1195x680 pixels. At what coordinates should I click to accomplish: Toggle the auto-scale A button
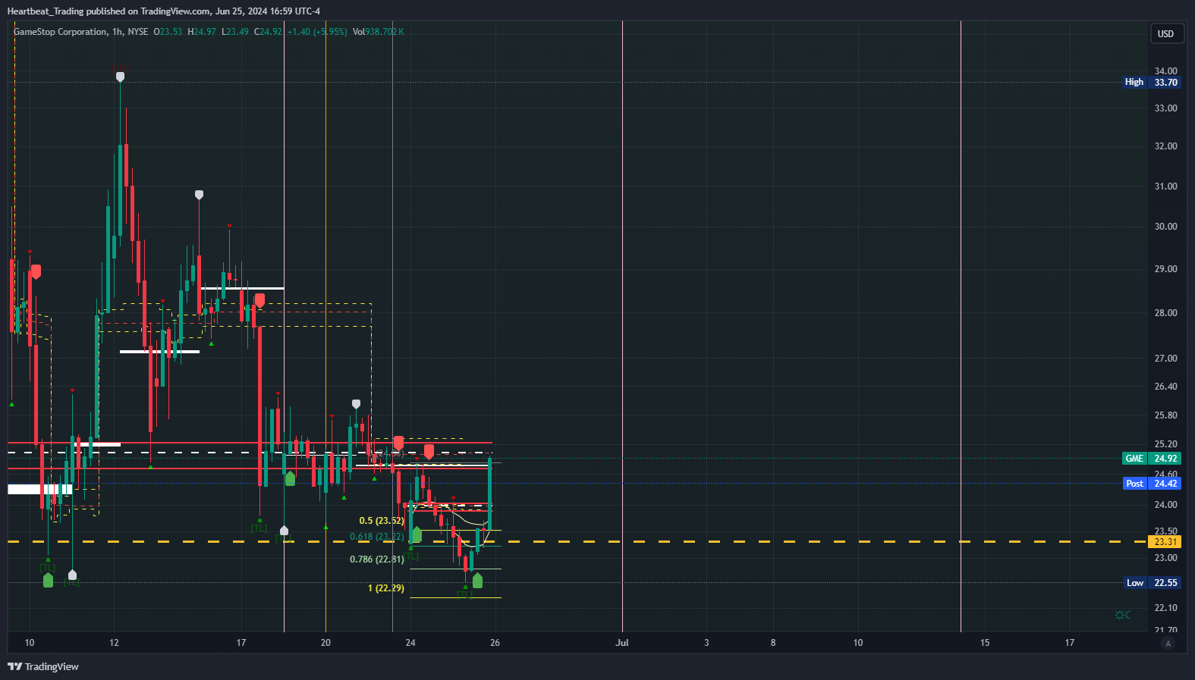[1168, 644]
